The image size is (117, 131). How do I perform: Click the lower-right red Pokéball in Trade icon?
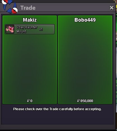point(15,10)
